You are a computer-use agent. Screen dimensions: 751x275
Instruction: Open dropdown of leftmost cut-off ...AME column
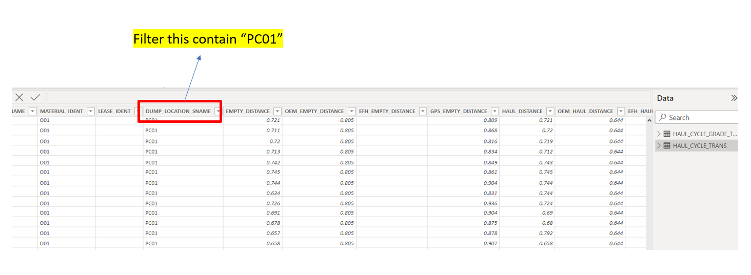pyautogui.click(x=32, y=111)
